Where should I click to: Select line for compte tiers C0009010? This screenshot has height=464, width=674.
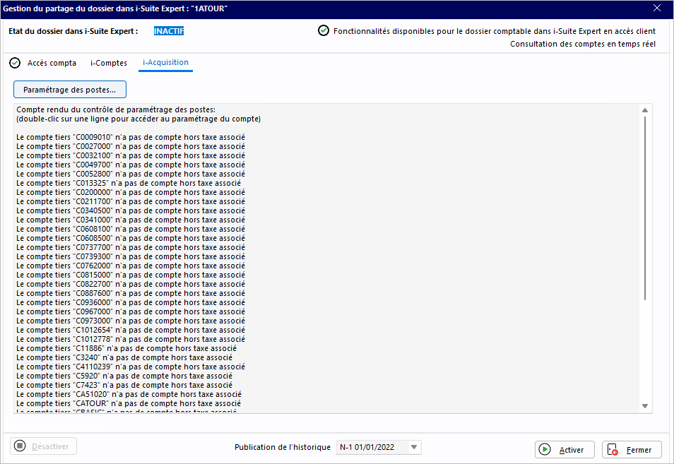131,137
